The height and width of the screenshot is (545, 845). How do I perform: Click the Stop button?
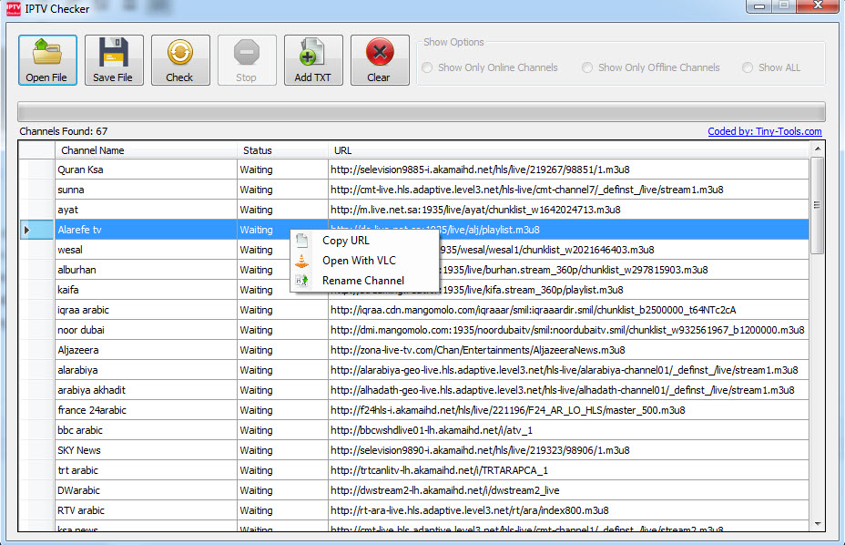(x=247, y=60)
